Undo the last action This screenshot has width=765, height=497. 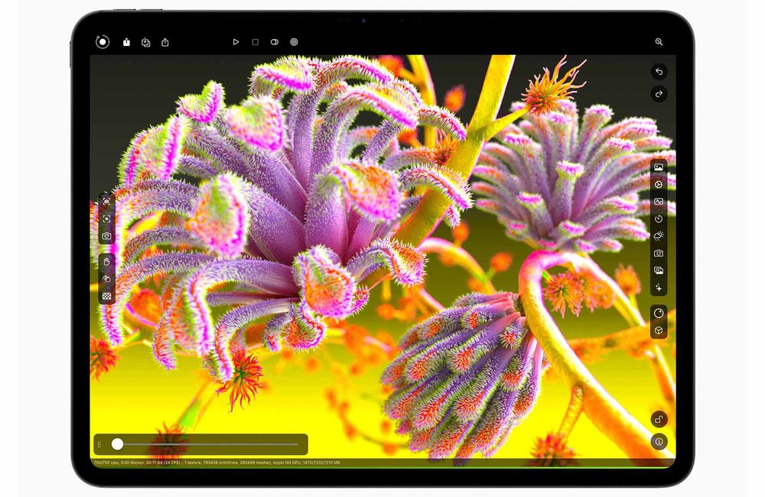pos(659,72)
